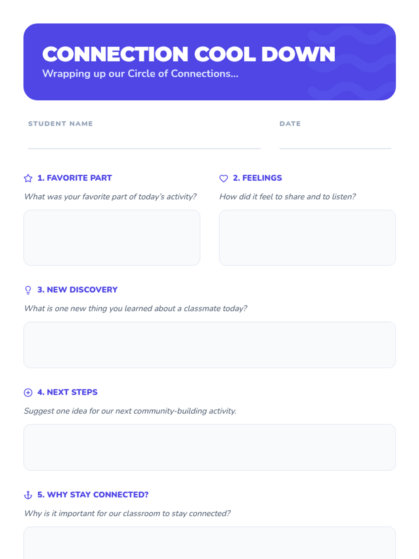419x559 pixels.
Task: Click the Feelings answer box
Action: click(x=307, y=238)
